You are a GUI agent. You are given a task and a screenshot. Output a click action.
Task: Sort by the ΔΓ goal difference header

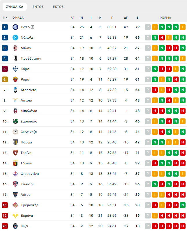click(x=126, y=17)
